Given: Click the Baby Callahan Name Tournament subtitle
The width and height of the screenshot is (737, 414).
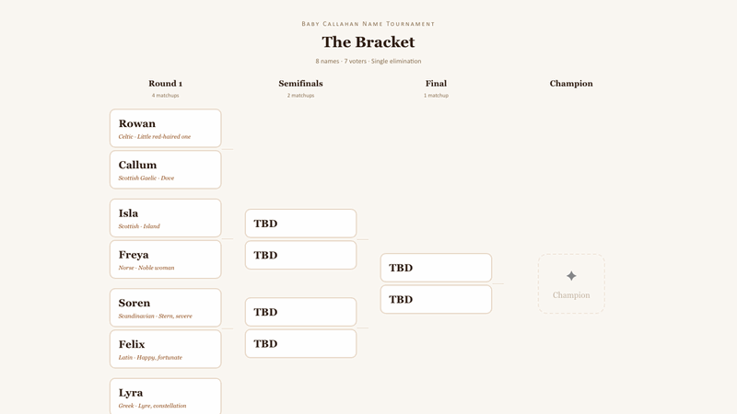Looking at the screenshot, I should tap(368, 24).
